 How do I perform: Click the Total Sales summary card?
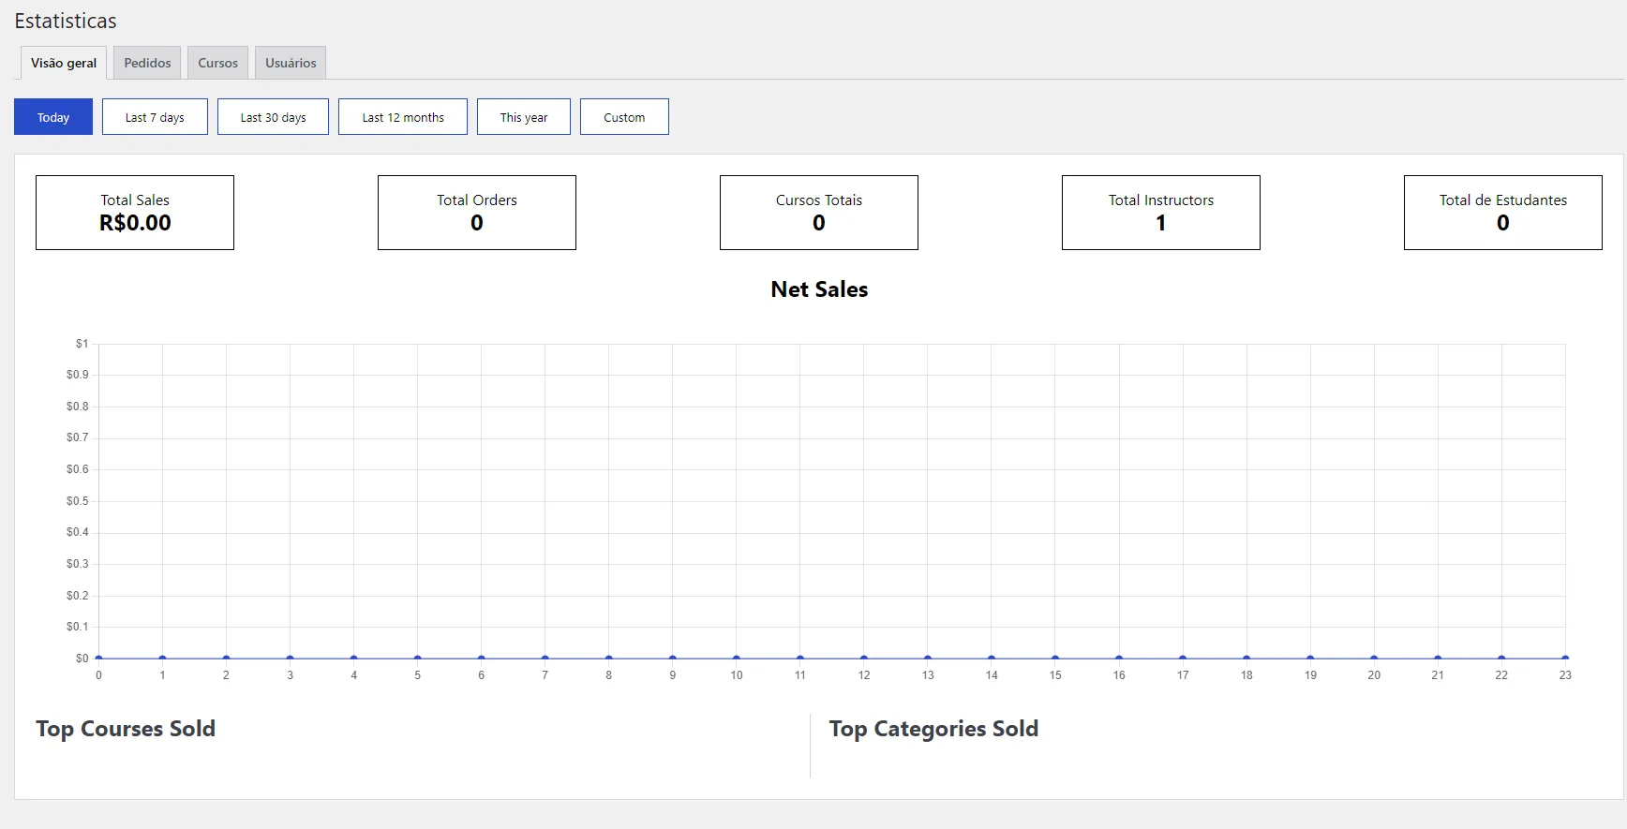pyautogui.click(x=135, y=213)
